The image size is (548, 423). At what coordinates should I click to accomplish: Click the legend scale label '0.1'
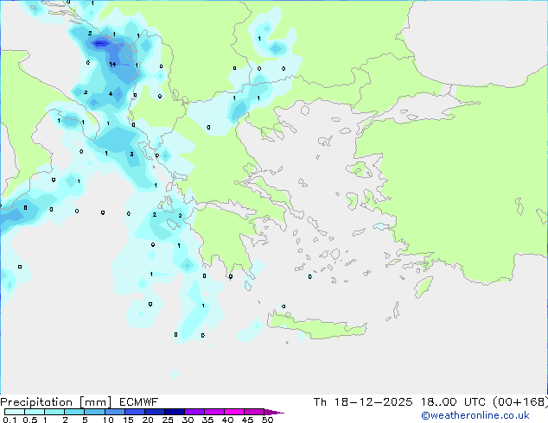[10, 420]
